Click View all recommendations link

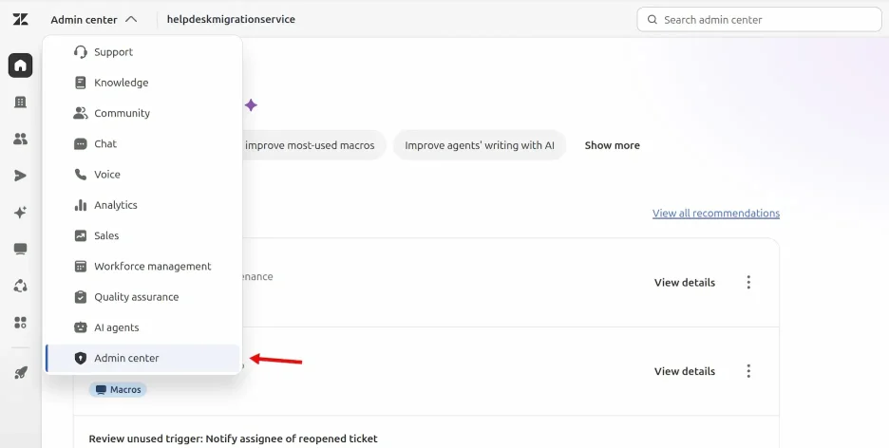[715, 214]
